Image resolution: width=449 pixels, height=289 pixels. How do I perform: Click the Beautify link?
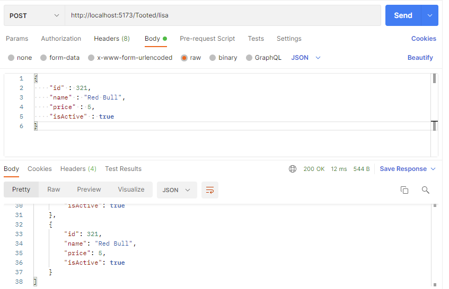point(420,58)
